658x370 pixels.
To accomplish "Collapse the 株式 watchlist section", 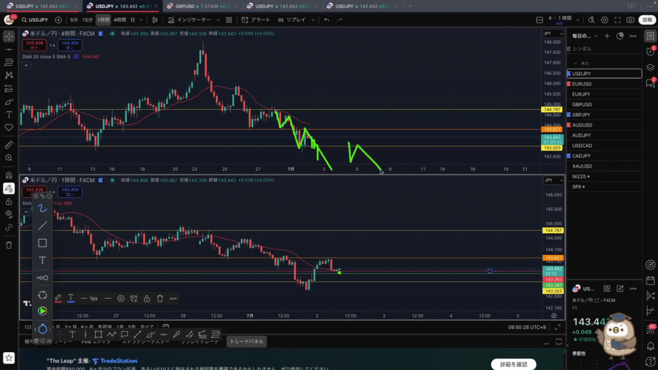I will click(575, 64).
